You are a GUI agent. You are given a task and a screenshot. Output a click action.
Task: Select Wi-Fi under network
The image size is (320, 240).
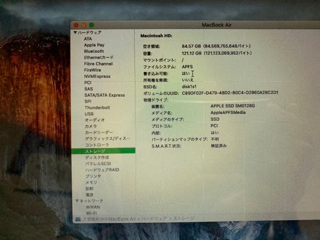[x=92, y=213]
